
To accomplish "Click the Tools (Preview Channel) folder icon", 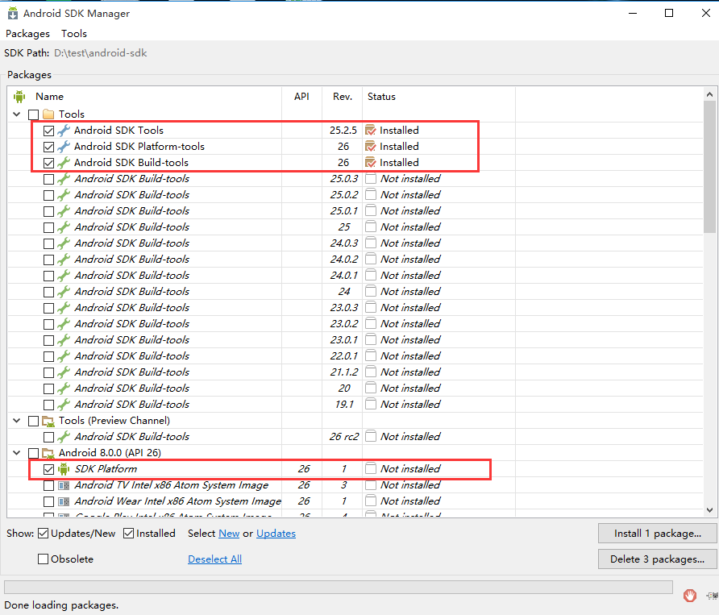I will pyautogui.click(x=48, y=421).
